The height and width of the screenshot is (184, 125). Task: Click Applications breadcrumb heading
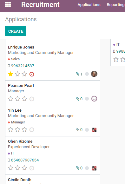pyautogui.click(x=21, y=19)
